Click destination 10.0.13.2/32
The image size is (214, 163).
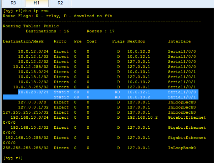pos(33,82)
